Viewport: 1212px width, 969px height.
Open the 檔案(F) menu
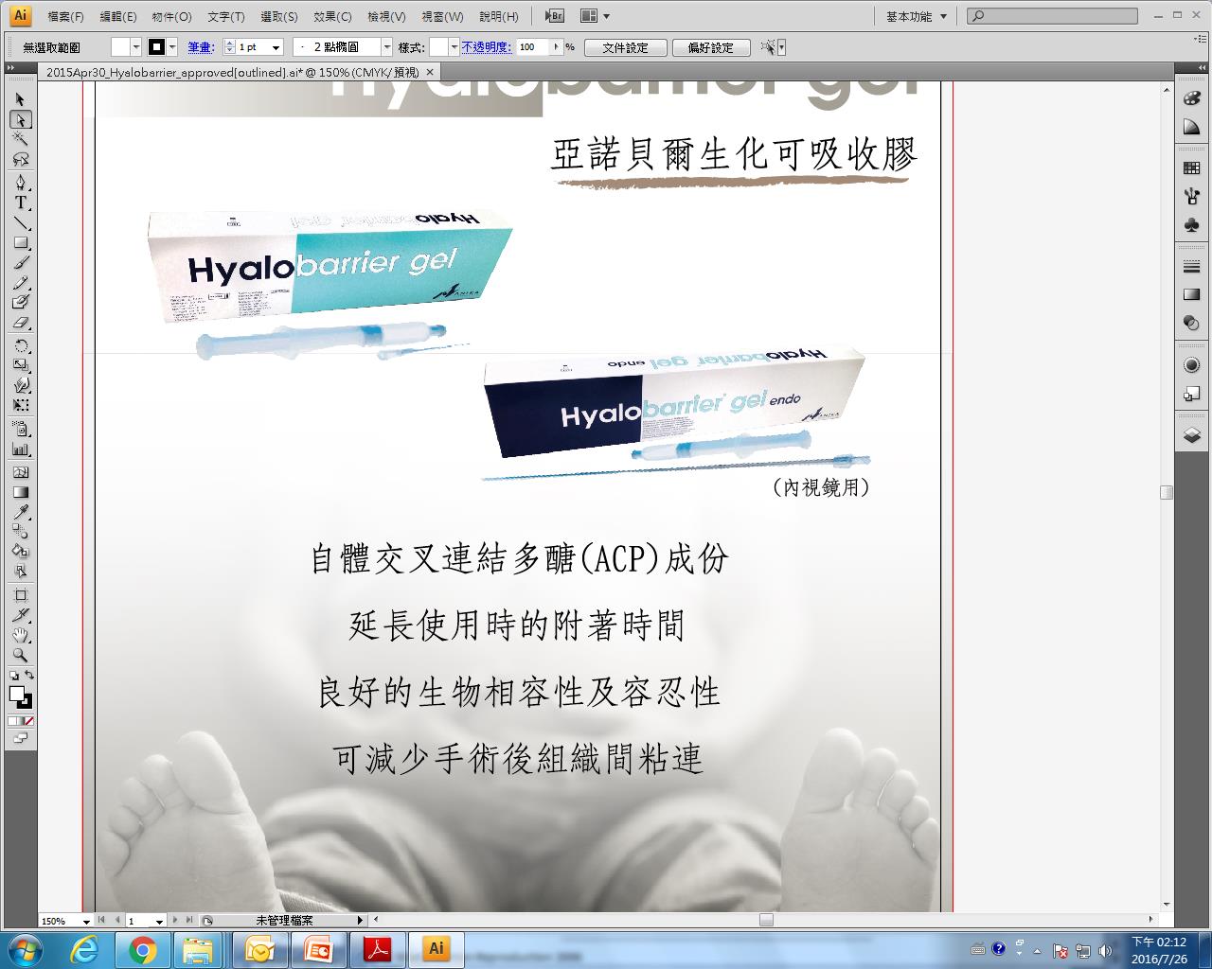click(65, 16)
